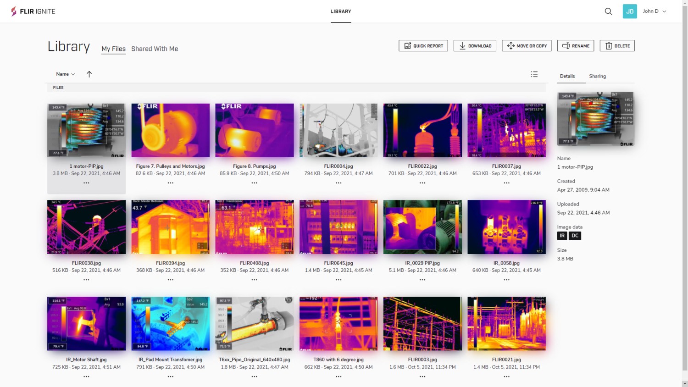Select the IR_Pad Mount Transfomer.jpg thumbnail
688x387 pixels.
coord(170,324)
